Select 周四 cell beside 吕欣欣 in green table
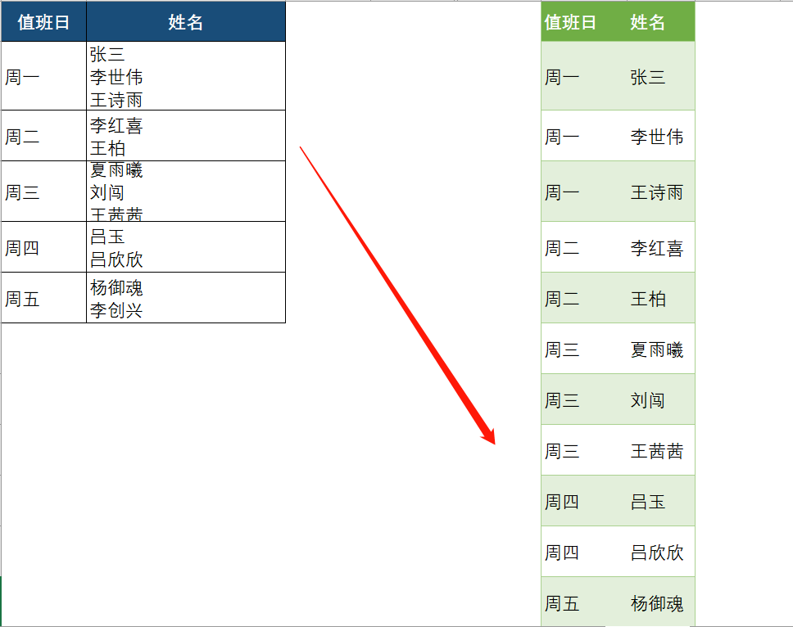This screenshot has height=627, width=793. pyautogui.click(x=583, y=552)
